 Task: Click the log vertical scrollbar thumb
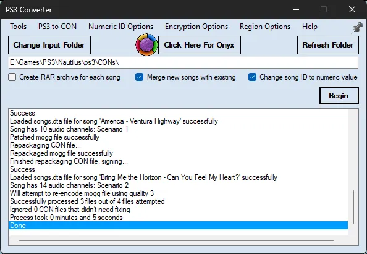[353, 207]
